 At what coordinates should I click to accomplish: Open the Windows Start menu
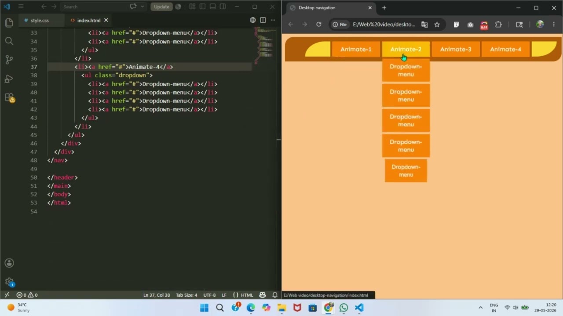click(x=205, y=308)
